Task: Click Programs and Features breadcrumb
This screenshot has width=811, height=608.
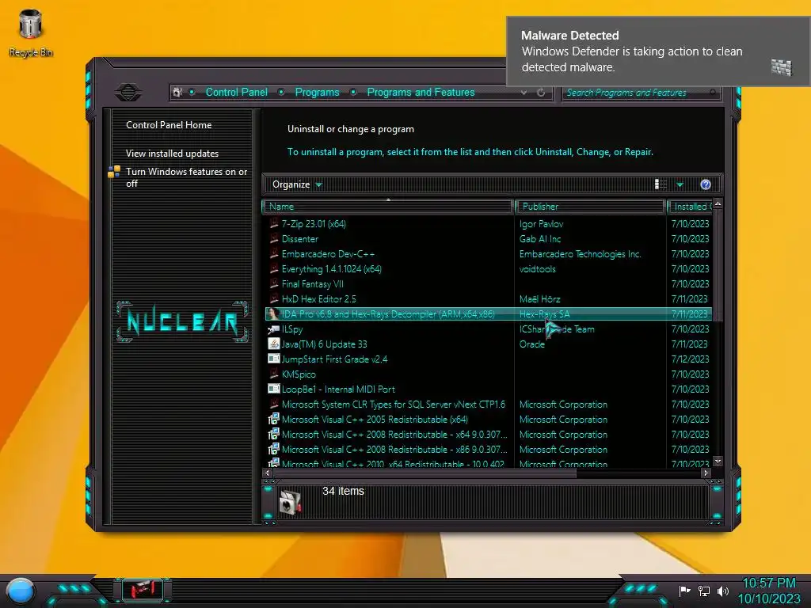Action: (421, 92)
